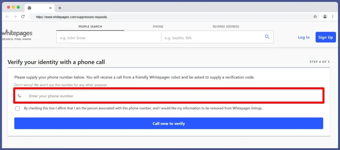Click the Sign Up button
This screenshot has width=340, height=150.
(x=326, y=37)
